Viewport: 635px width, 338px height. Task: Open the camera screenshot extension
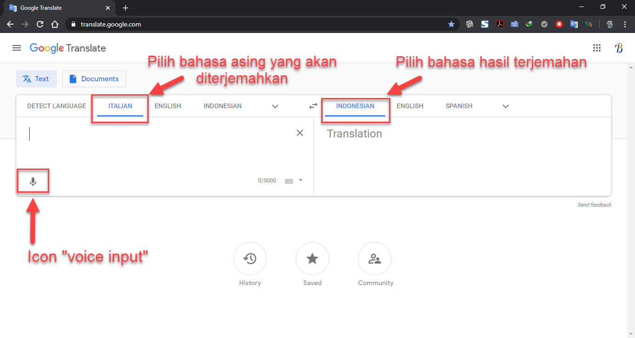[x=515, y=24]
